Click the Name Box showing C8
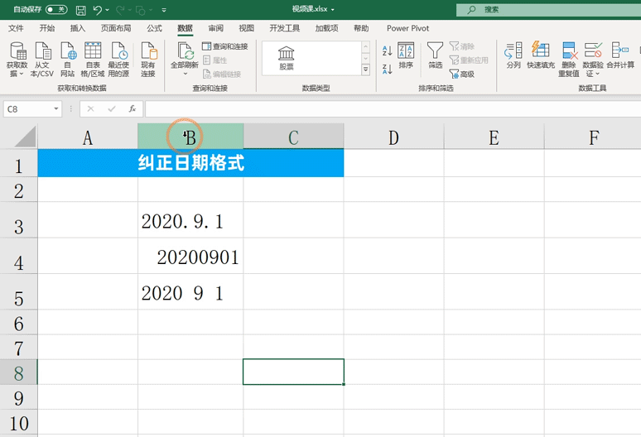Screen dimensions: 641x437 pyautogui.click(x=27, y=109)
